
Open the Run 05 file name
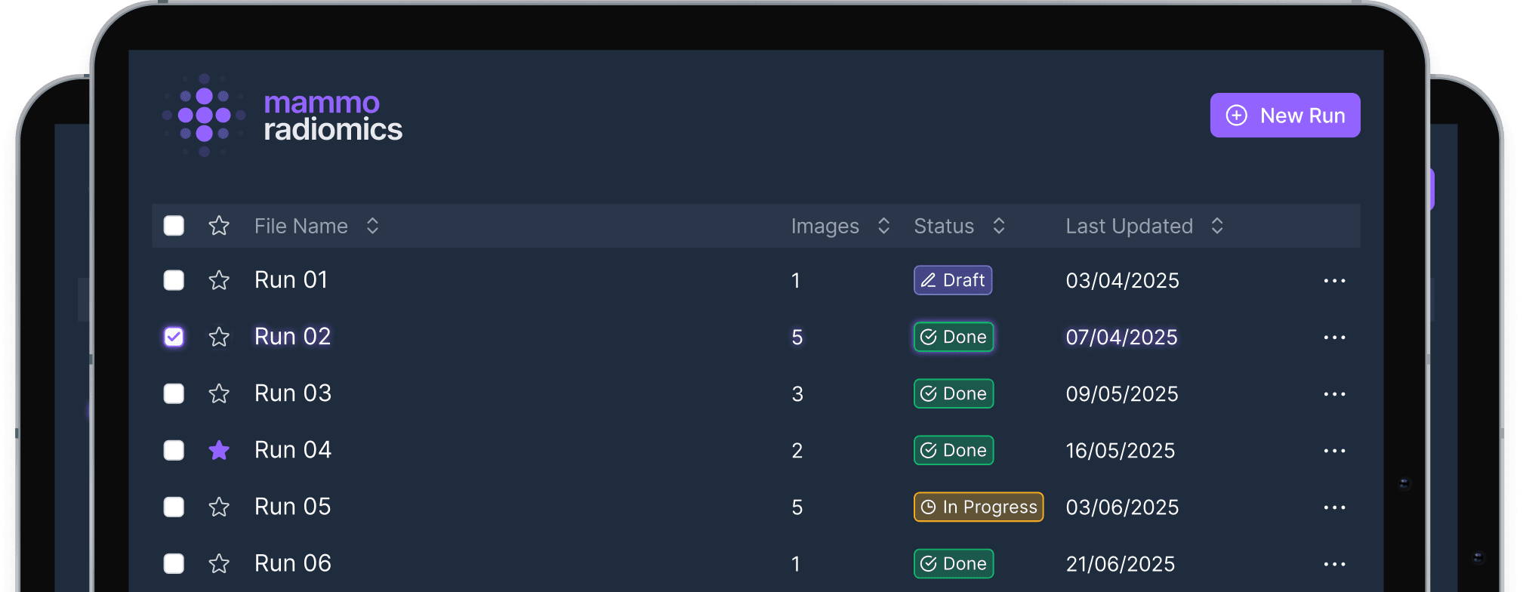tap(293, 507)
